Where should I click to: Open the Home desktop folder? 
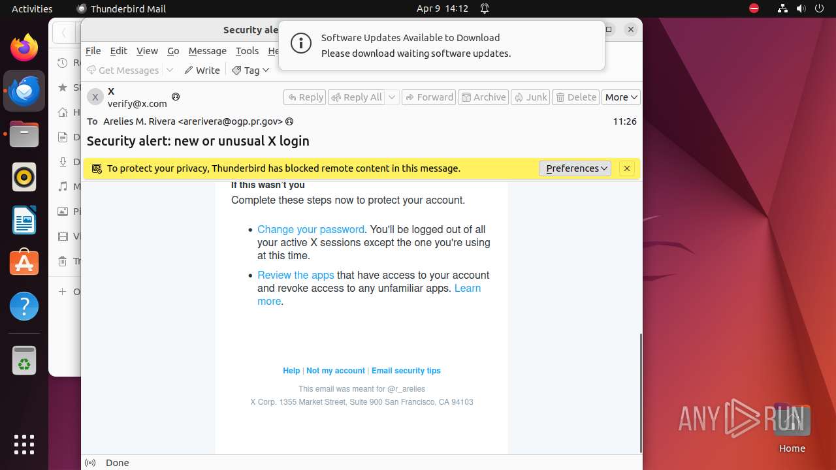[x=792, y=428]
